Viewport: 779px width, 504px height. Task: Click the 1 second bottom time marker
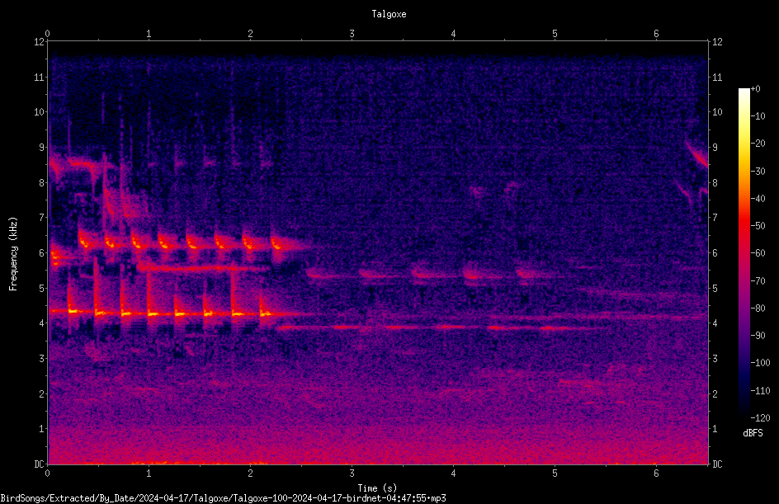coord(149,473)
